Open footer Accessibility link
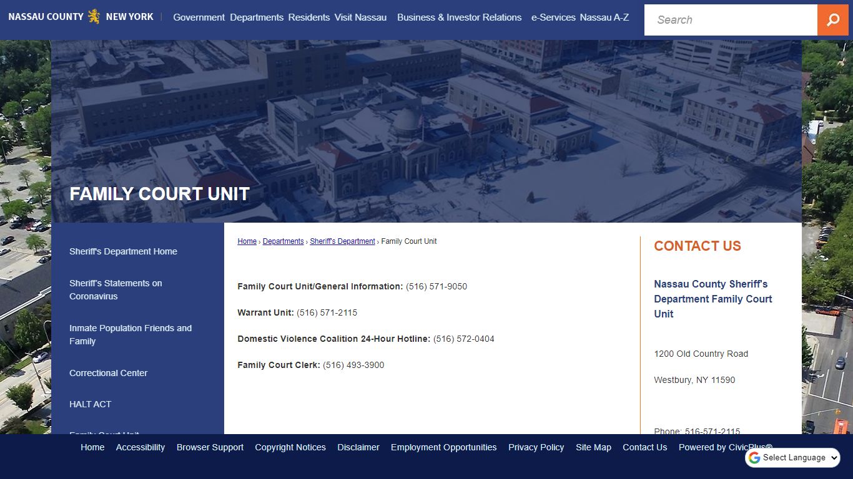Screen dimensions: 853x479 coord(141,447)
